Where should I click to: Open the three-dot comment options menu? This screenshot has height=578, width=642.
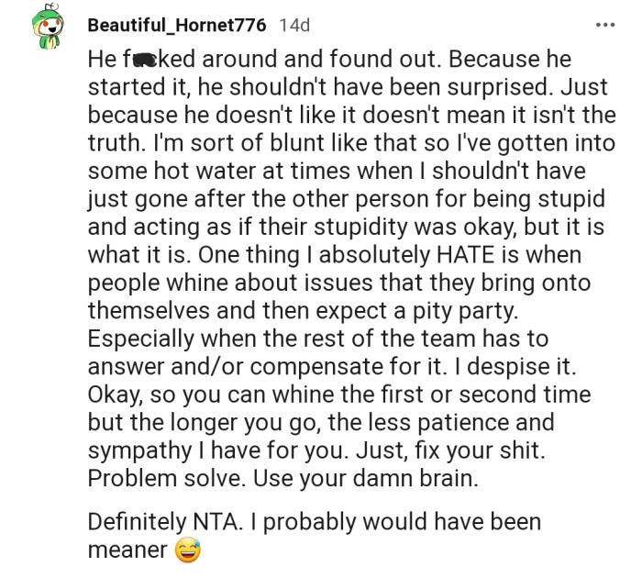(x=605, y=25)
